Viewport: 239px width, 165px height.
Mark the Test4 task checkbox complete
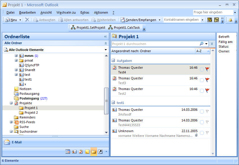pos(202,70)
